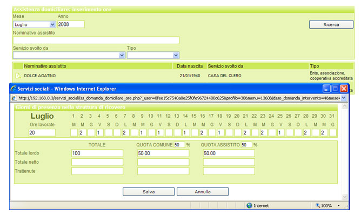Click the hours field for day 28
Image resolution: width=361 pixels, height=215 pixels.
click(306, 132)
